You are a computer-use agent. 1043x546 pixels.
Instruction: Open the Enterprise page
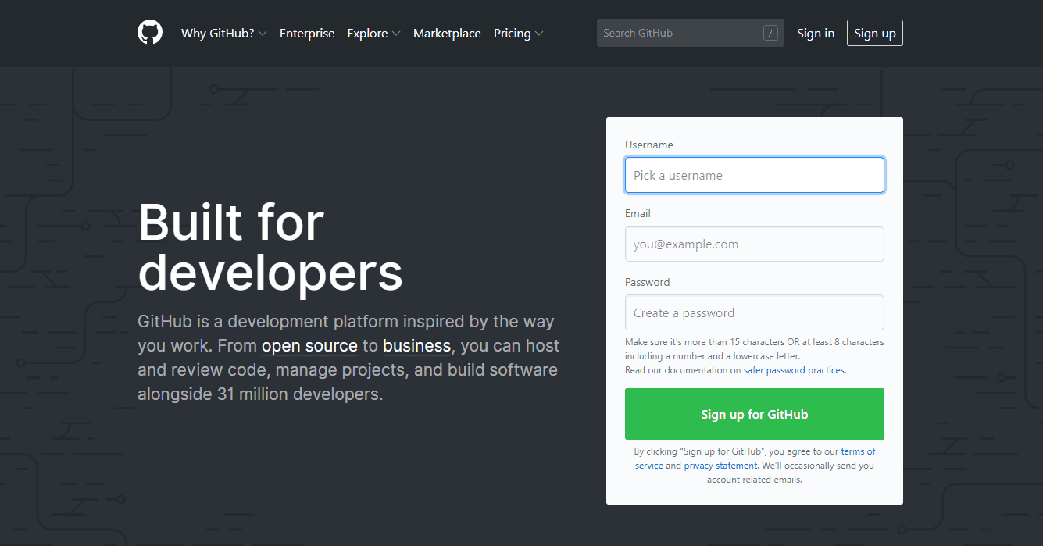pos(307,33)
